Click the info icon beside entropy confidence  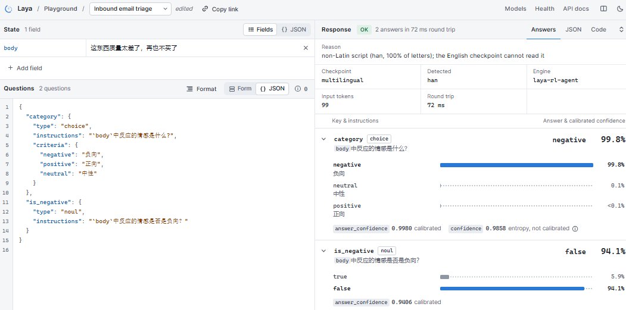(575, 228)
